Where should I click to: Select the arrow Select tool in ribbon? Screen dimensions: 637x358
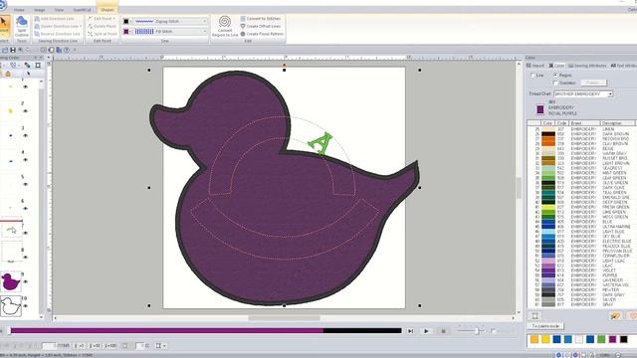[x=4, y=26]
